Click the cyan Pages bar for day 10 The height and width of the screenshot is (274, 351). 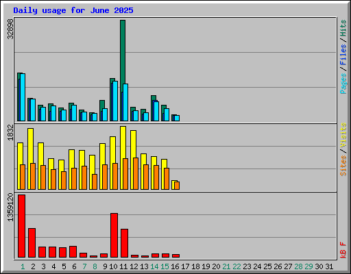(115, 101)
